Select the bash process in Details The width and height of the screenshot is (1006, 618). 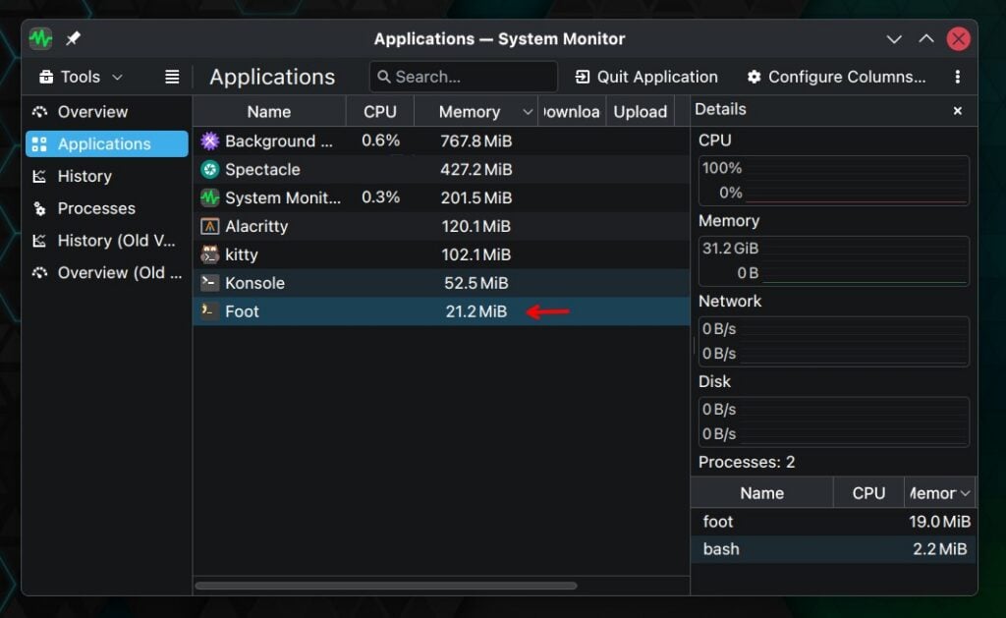pyautogui.click(x=721, y=549)
